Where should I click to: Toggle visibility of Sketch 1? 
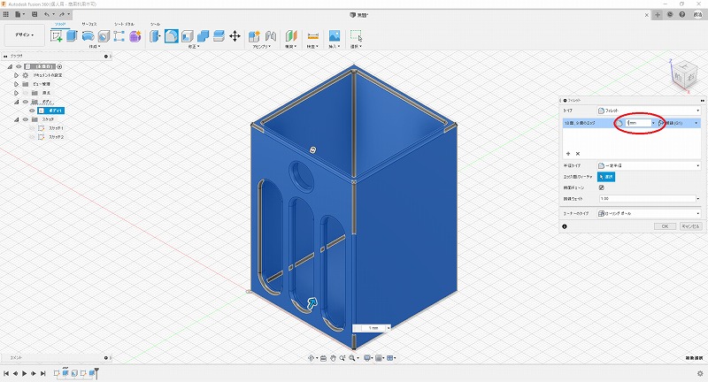[35, 128]
